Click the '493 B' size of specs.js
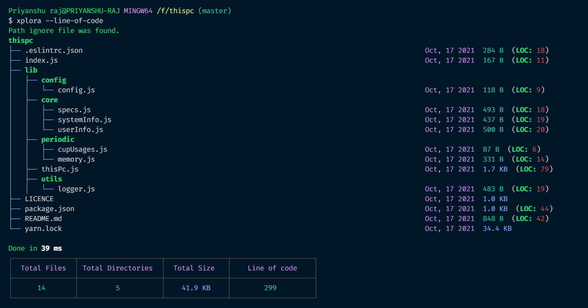Screen dimensions: 588x308 [x=493, y=110]
